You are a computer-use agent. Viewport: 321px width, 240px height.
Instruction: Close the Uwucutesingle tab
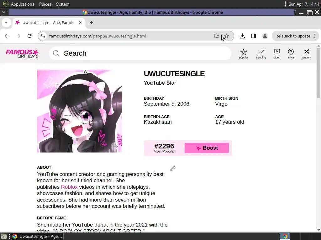click(x=80, y=22)
